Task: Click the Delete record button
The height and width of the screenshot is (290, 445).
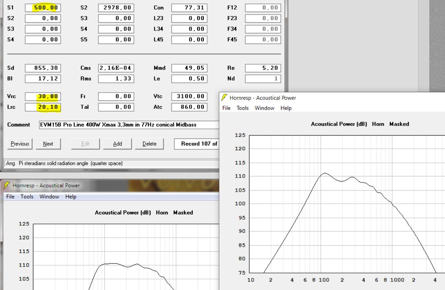Action: [x=149, y=144]
